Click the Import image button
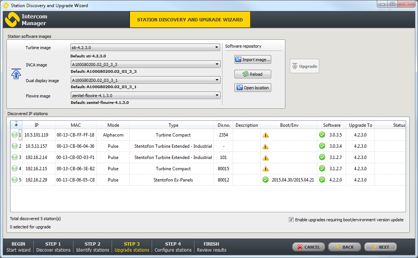This screenshot has width=418, height=258. tap(252, 60)
